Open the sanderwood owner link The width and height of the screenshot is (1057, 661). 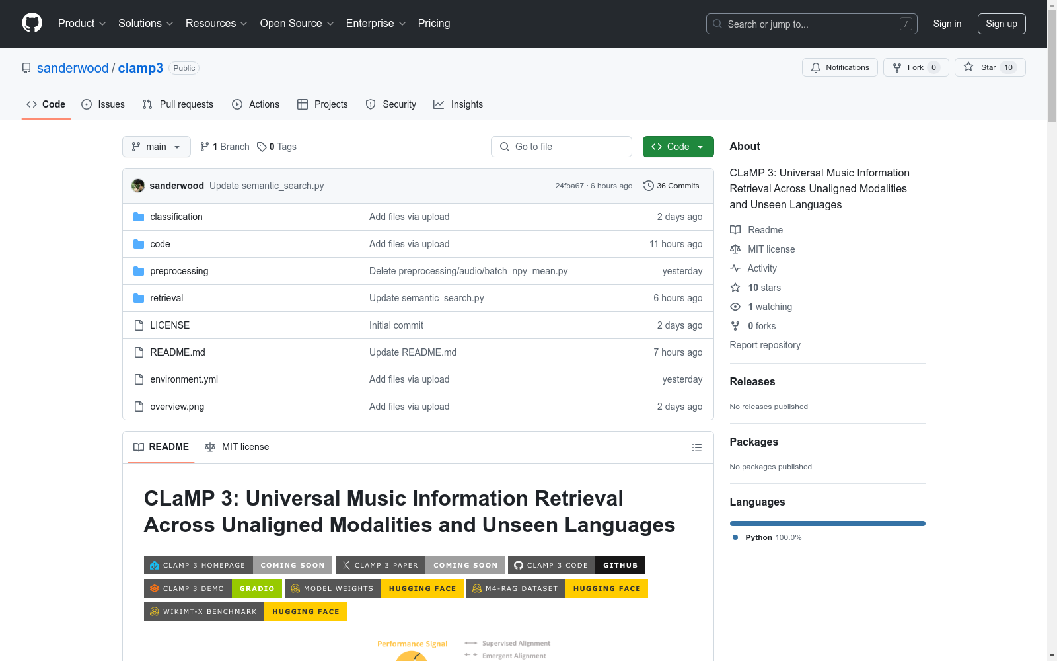coord(73,68)
